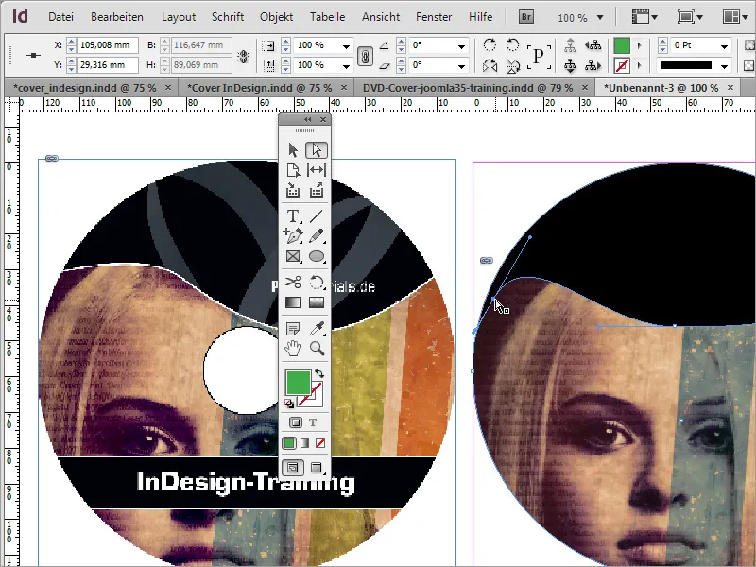Screen dimensions: 756x567
Task: Click Select Container icon
Action: (x=571, y=45)
